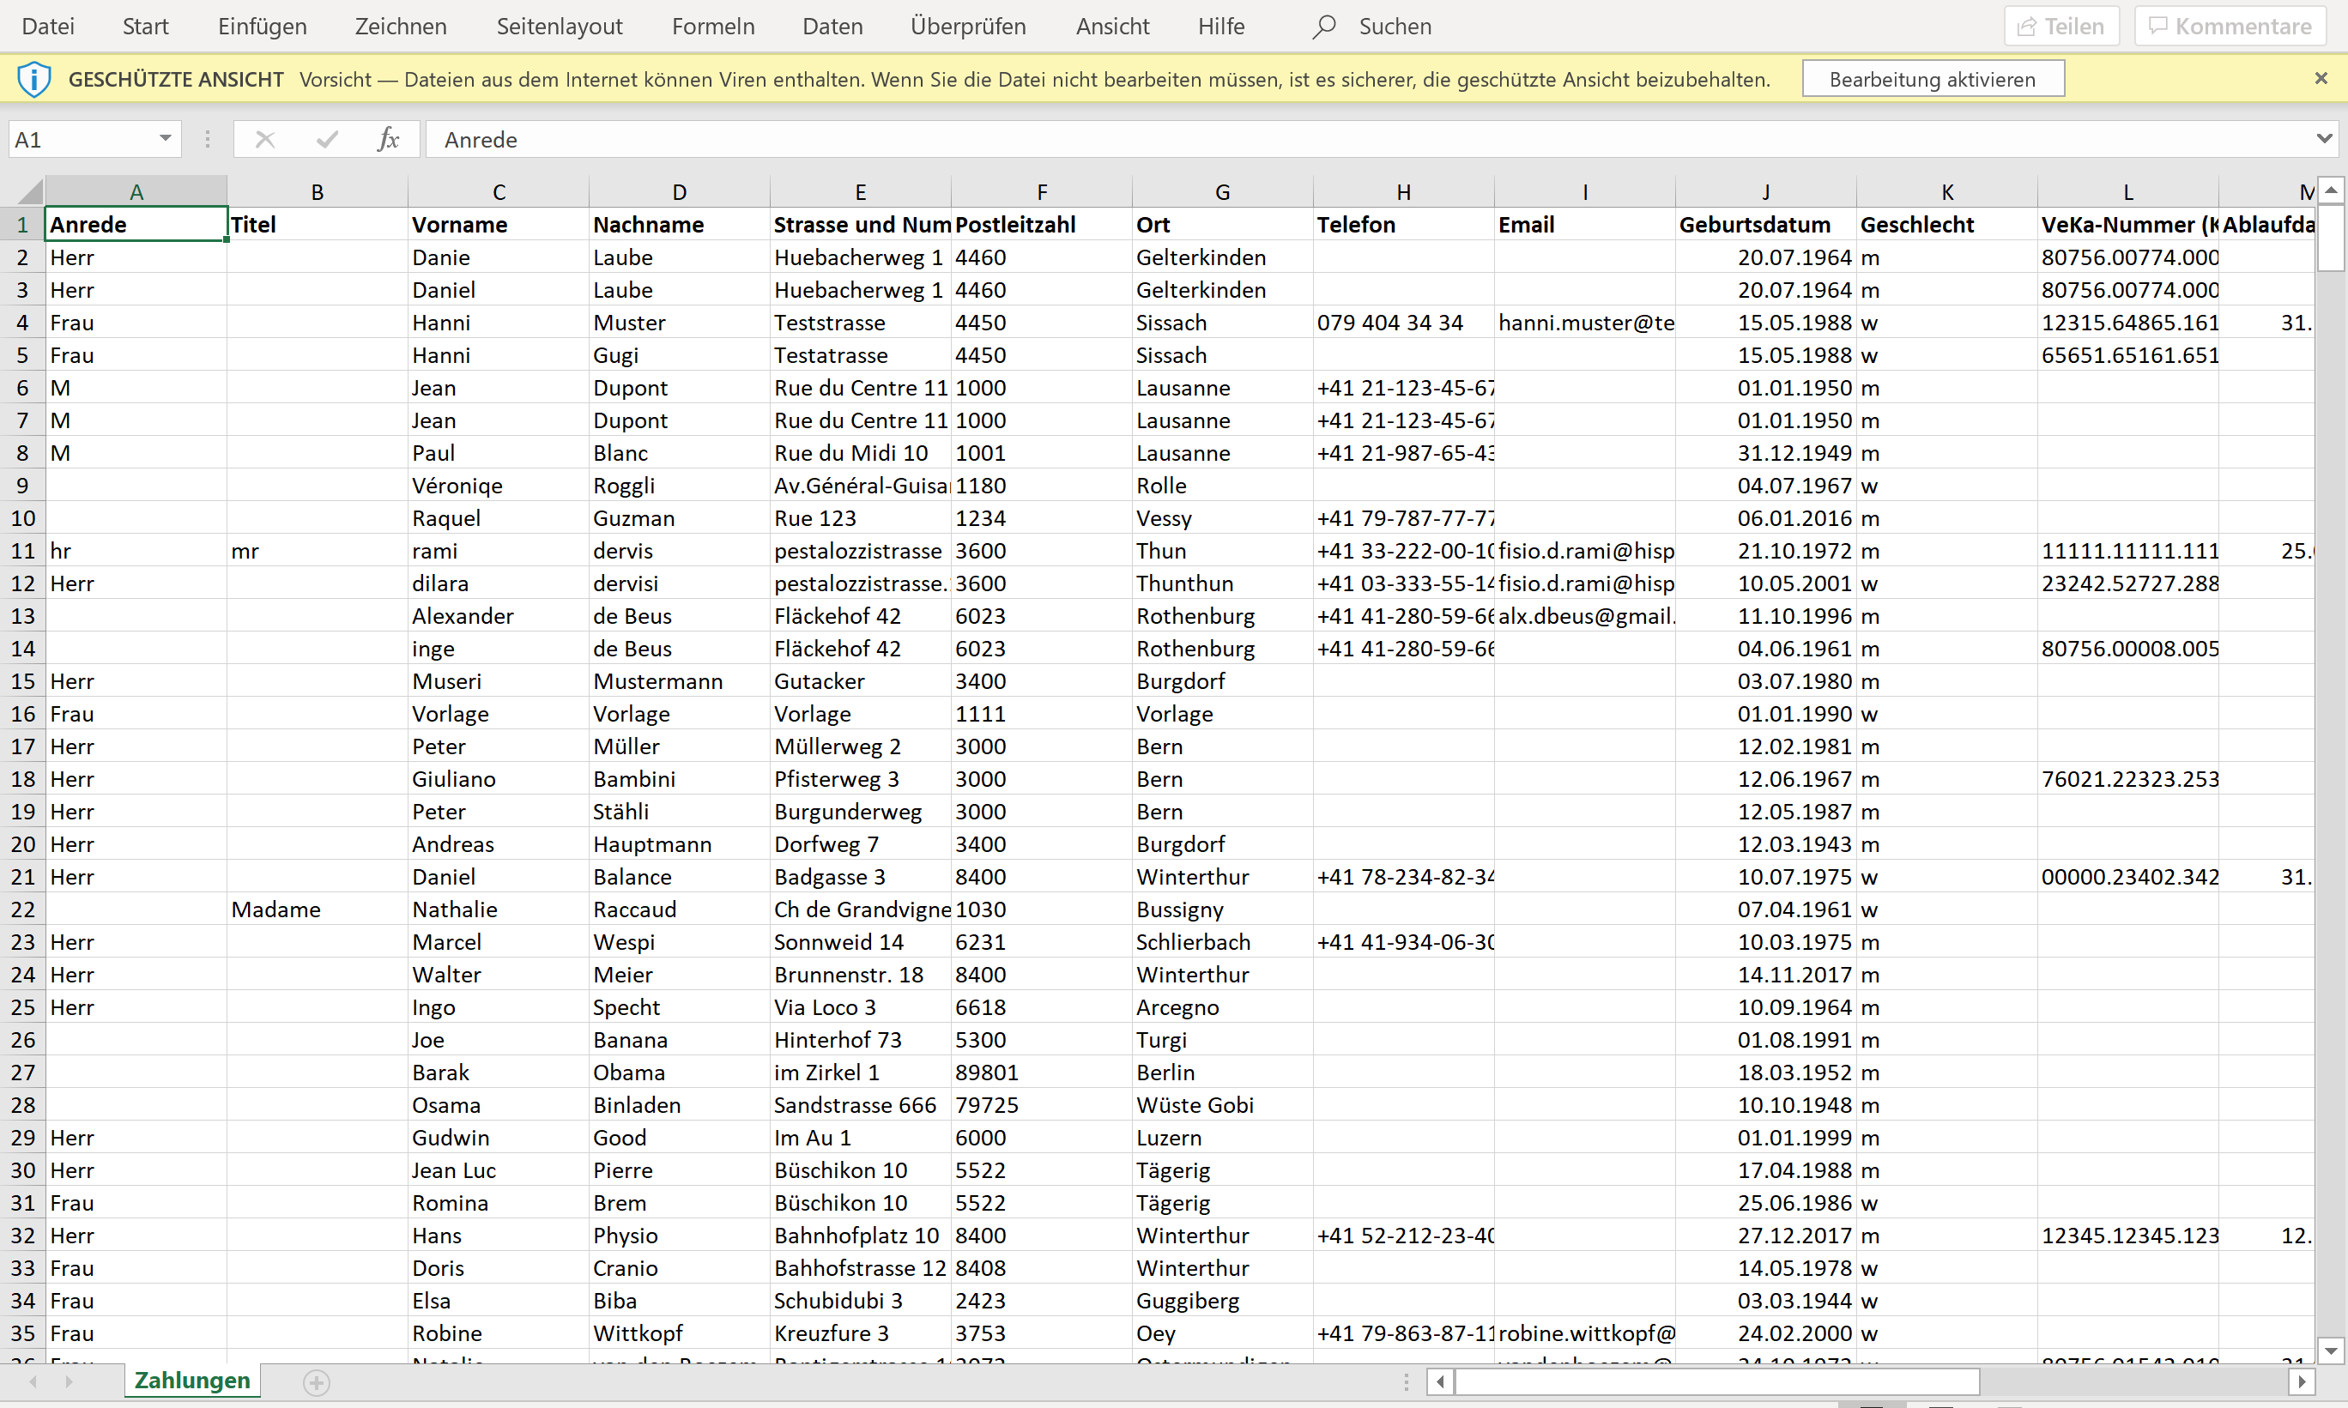Click the Geschlecht header cell
This screenshot has width=2348, height=1408.
click(1946, 225)
